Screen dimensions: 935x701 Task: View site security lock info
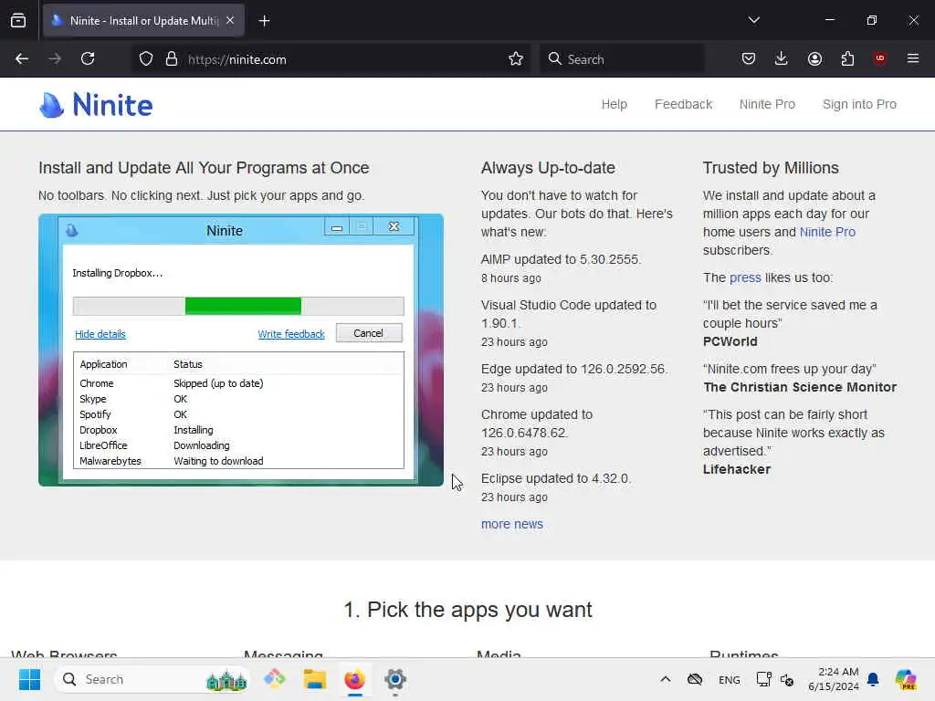[x=172, y=59]
